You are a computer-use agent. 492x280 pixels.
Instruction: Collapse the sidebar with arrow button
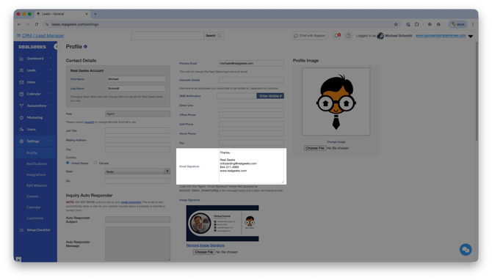(x=56, y=47)
